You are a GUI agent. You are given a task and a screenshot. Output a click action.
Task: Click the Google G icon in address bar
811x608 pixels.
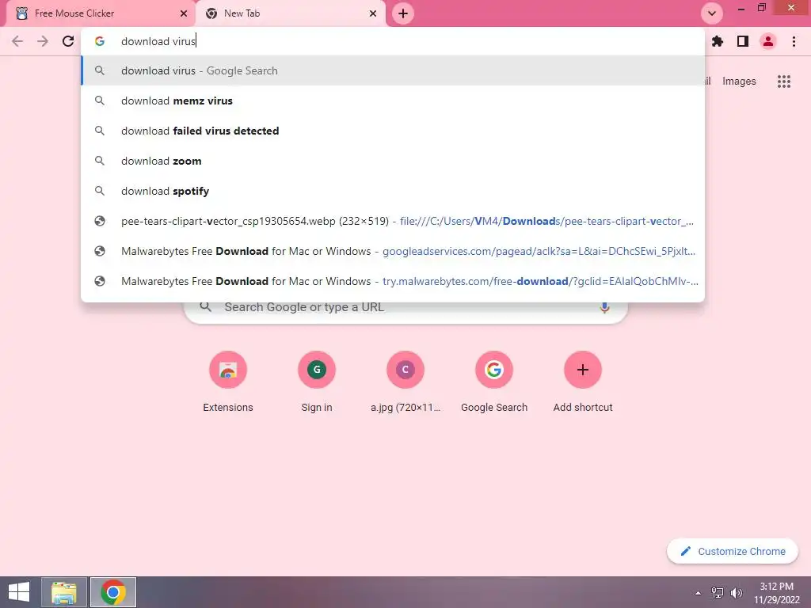point(100,41)
